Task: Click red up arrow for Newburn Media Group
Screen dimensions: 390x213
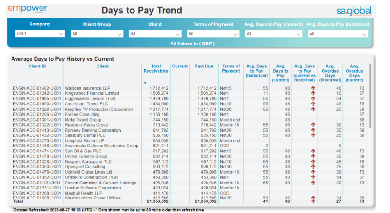Action: (313, 125)
